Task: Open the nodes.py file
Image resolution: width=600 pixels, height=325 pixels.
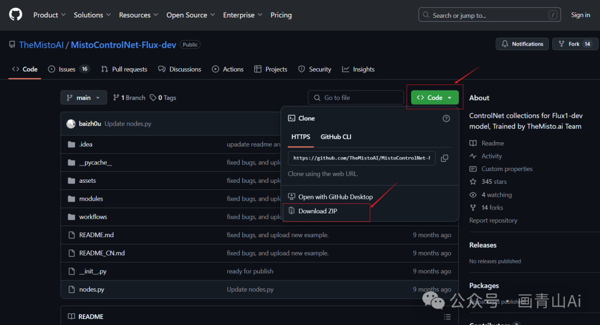Action: pos(92,289)
